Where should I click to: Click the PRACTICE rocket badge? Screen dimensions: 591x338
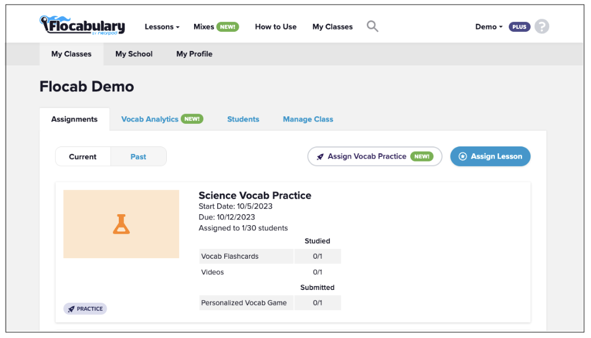pos(85,308)
